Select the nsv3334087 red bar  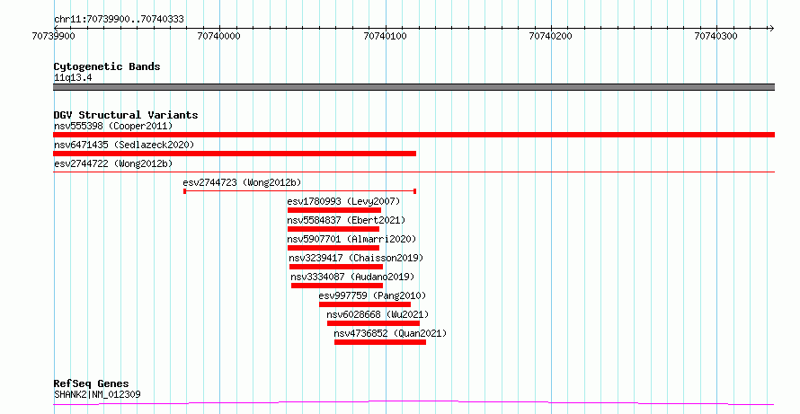coord(337,286)
